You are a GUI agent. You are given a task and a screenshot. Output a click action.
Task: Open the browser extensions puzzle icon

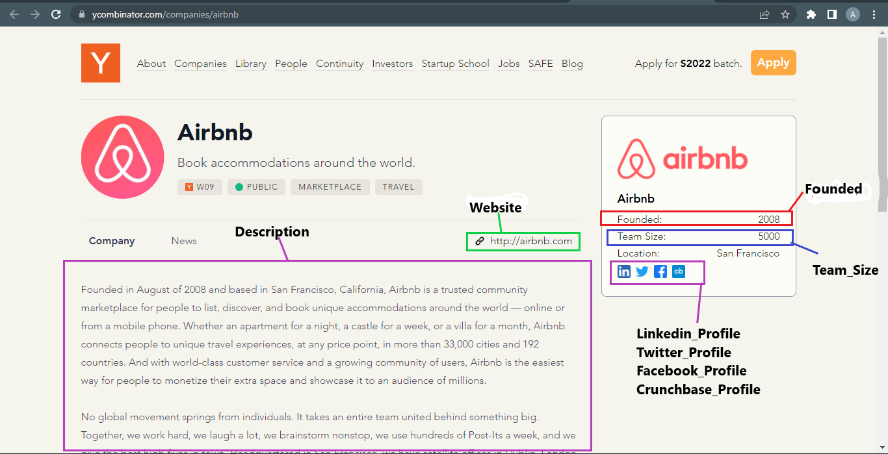point(811,14)
